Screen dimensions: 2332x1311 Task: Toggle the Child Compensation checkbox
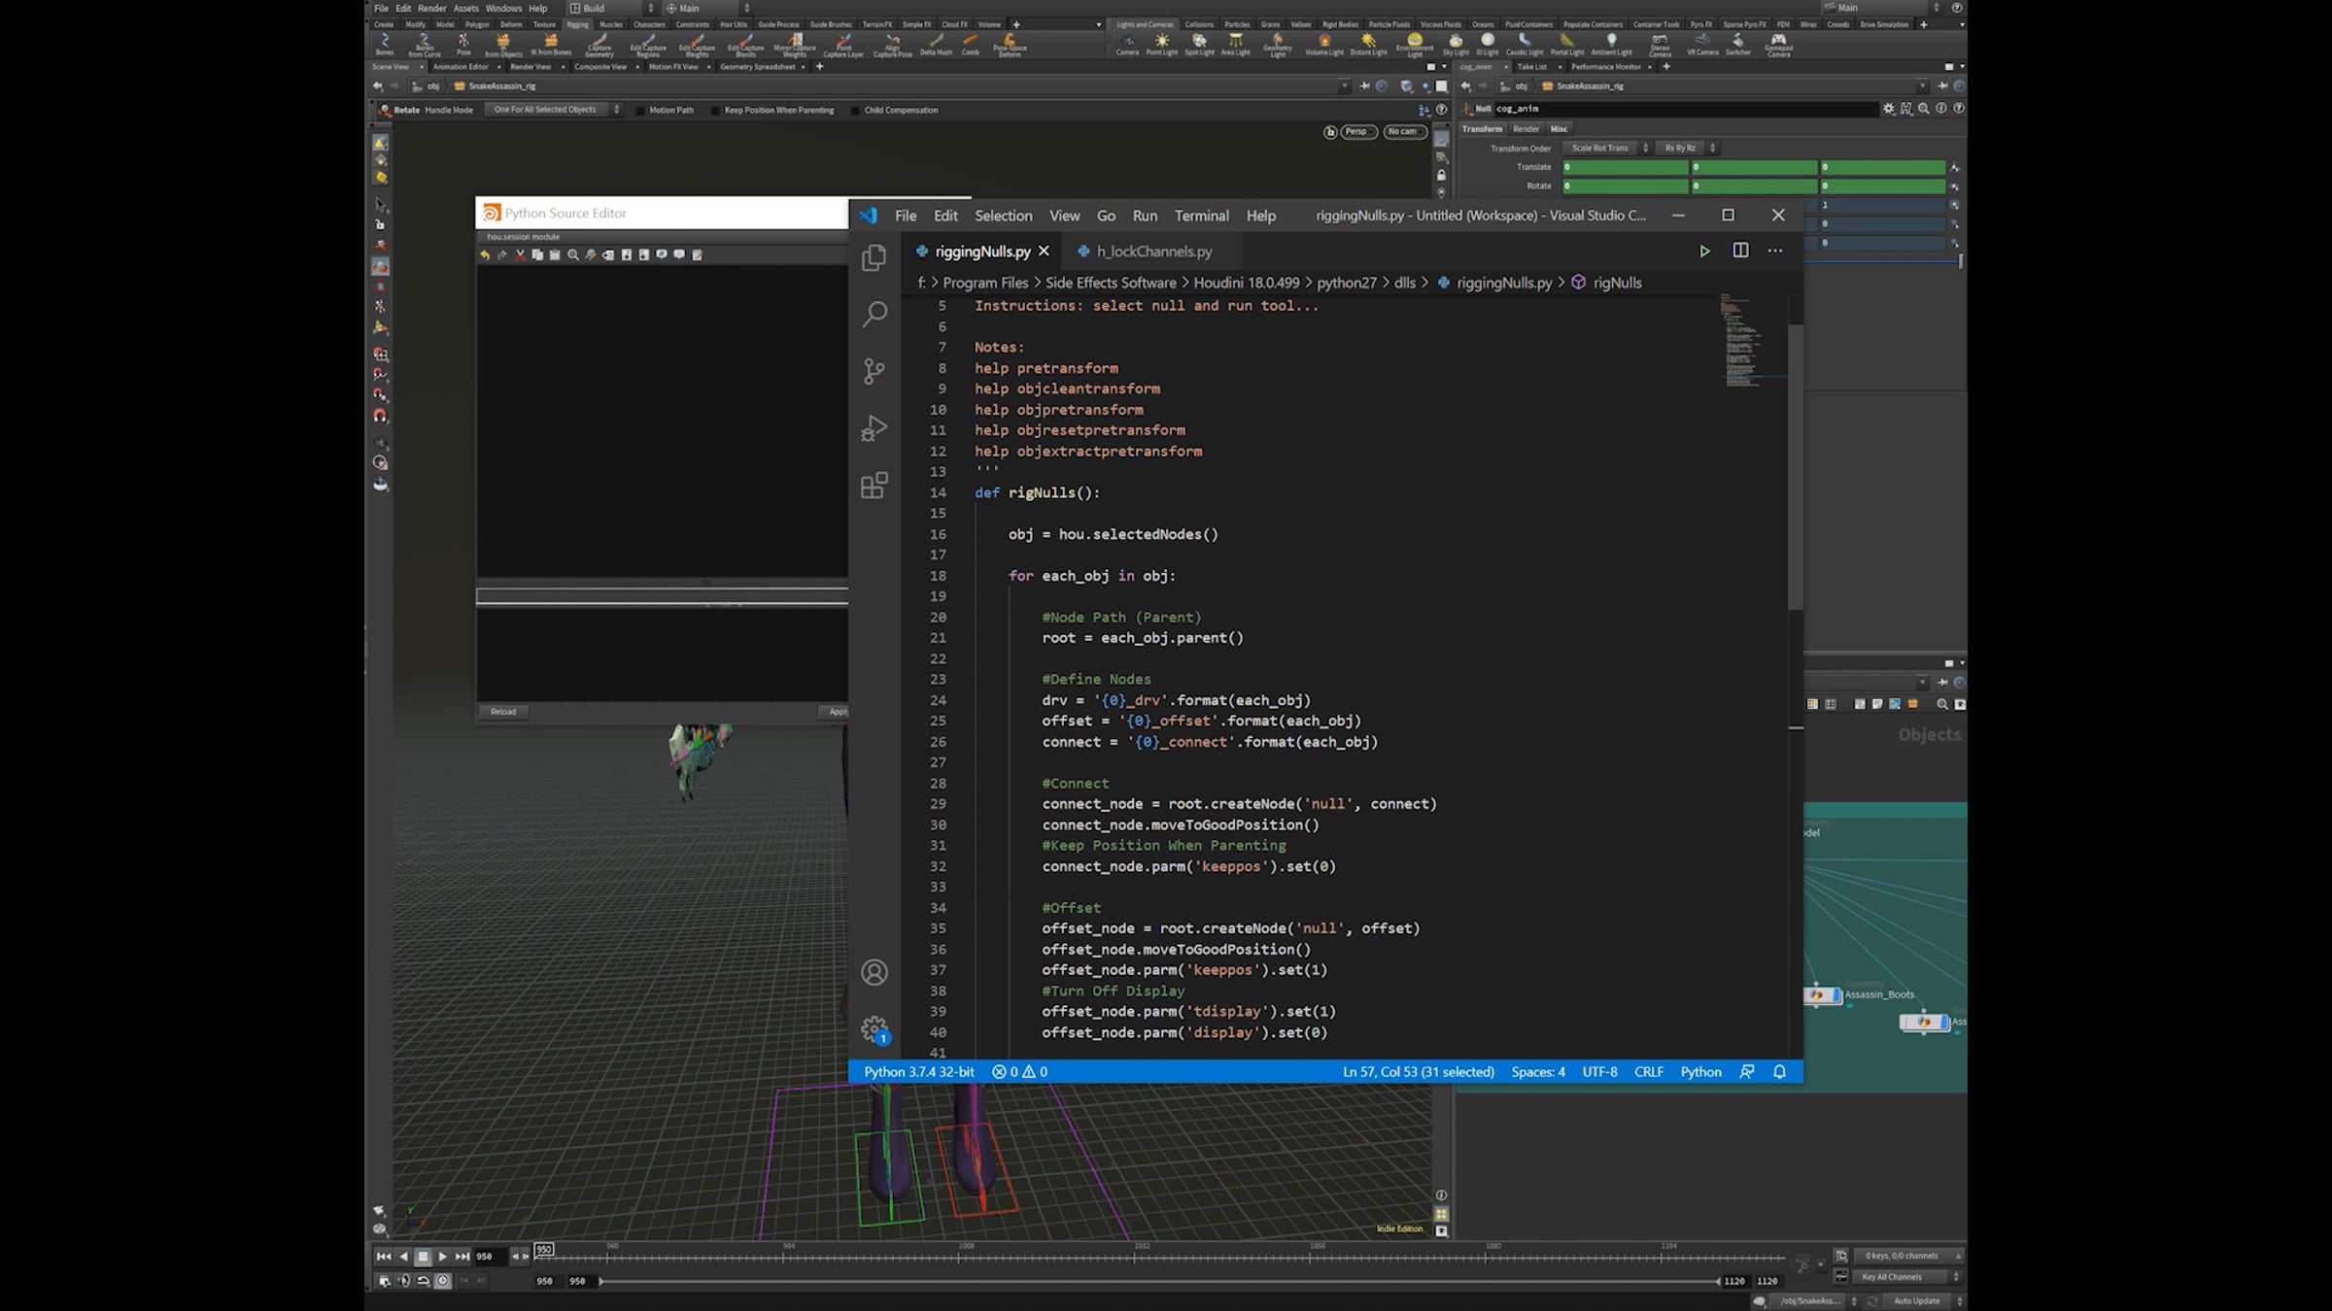point(855,111)
